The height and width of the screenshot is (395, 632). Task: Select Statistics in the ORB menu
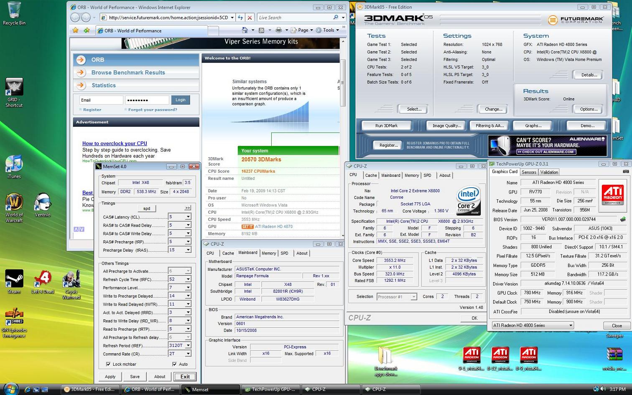pos(104,85)
